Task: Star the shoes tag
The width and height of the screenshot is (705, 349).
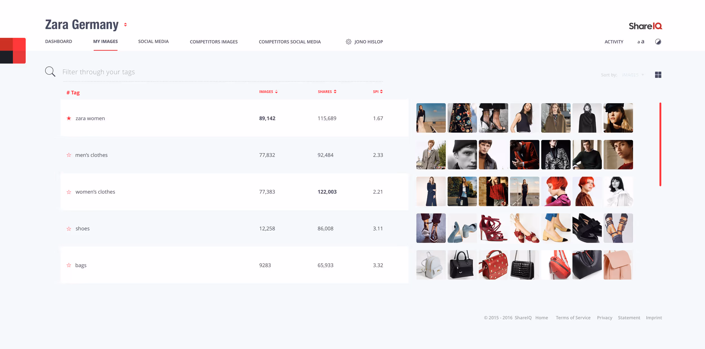Action: point(69,229)
